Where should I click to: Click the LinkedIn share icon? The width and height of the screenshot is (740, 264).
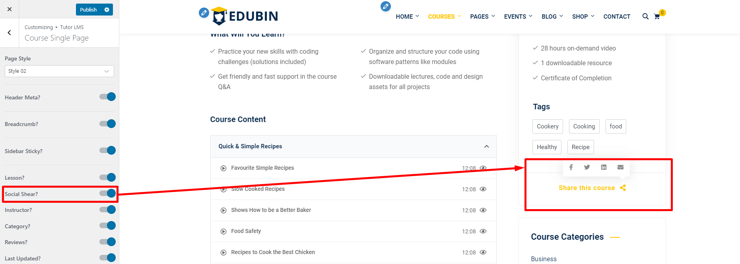604,167
